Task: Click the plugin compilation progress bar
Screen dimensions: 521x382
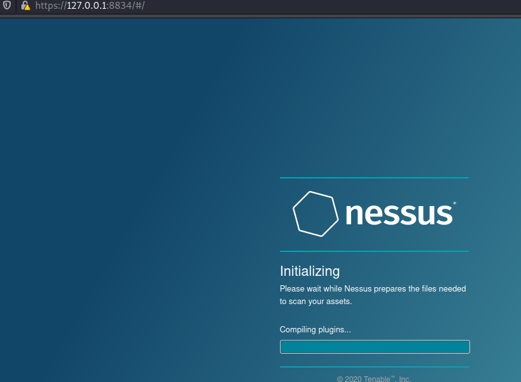Action: click(375, 347)
